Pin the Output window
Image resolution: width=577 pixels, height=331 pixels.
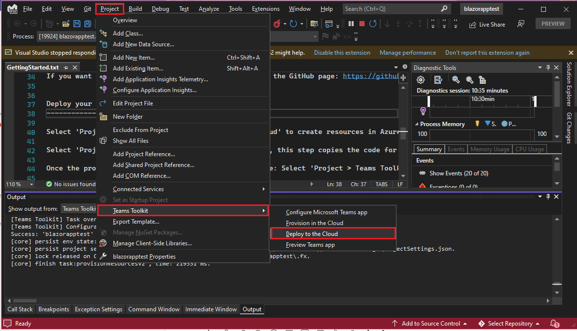tap(548, 197)
